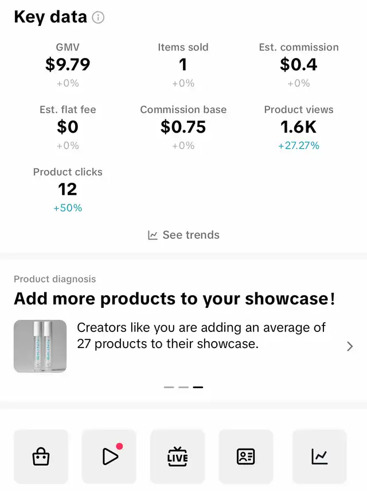
Task: Open the shopping bag showcase icon
Action: click(x=41, y=457)
